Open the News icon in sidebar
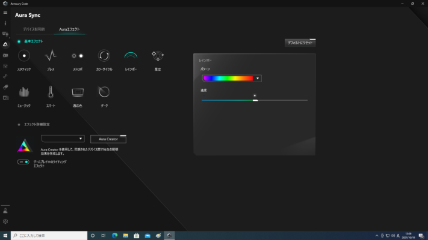This screenshot has height=240, width=428. pyautogui.click(x=5, y=98)
